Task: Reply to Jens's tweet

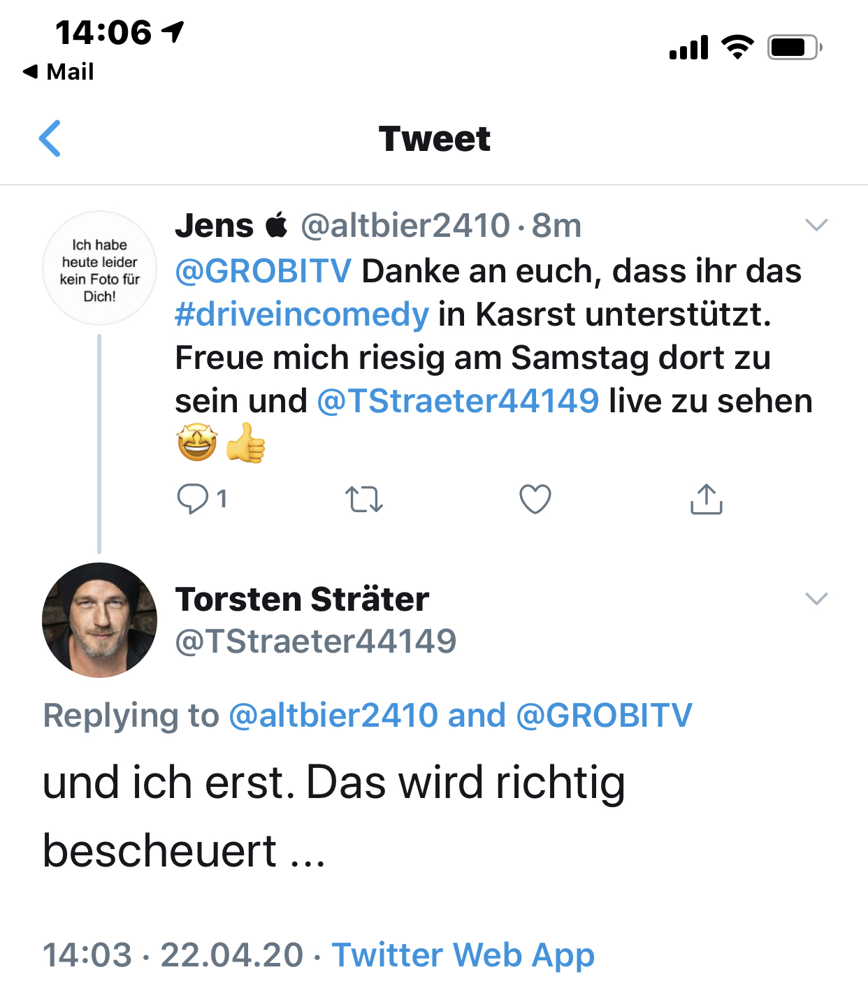Action: click(193, 499)
